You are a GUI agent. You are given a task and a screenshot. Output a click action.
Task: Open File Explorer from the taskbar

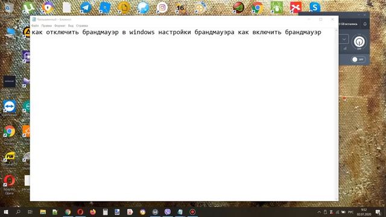coord(43,212)
